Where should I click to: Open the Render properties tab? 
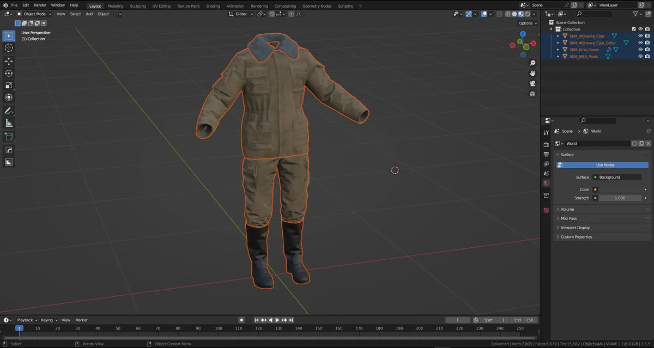[x=546, y=145]
